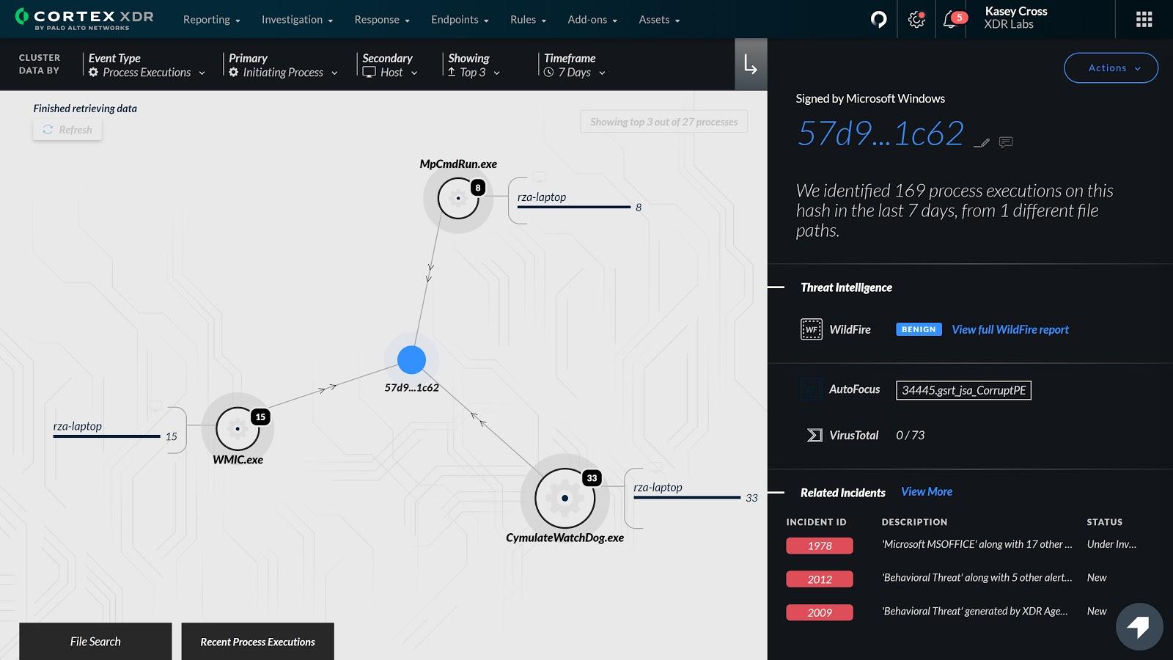The width and height of the screenshot is (1173, 660).
Task: Open the help chat bubble button
Action: coord(1139,626)
